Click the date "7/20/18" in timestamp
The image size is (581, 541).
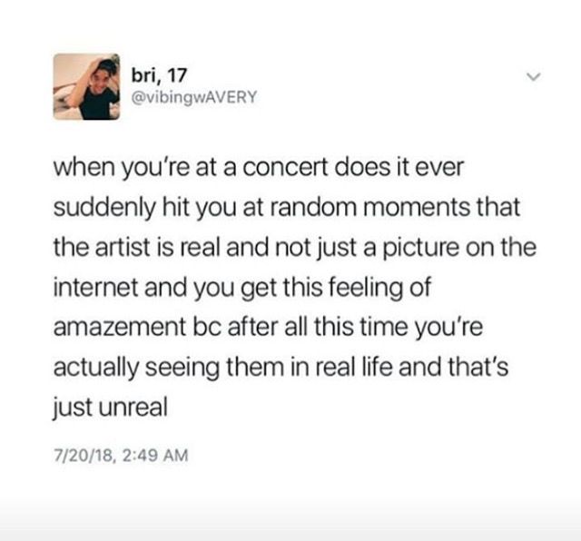(84, 455)
